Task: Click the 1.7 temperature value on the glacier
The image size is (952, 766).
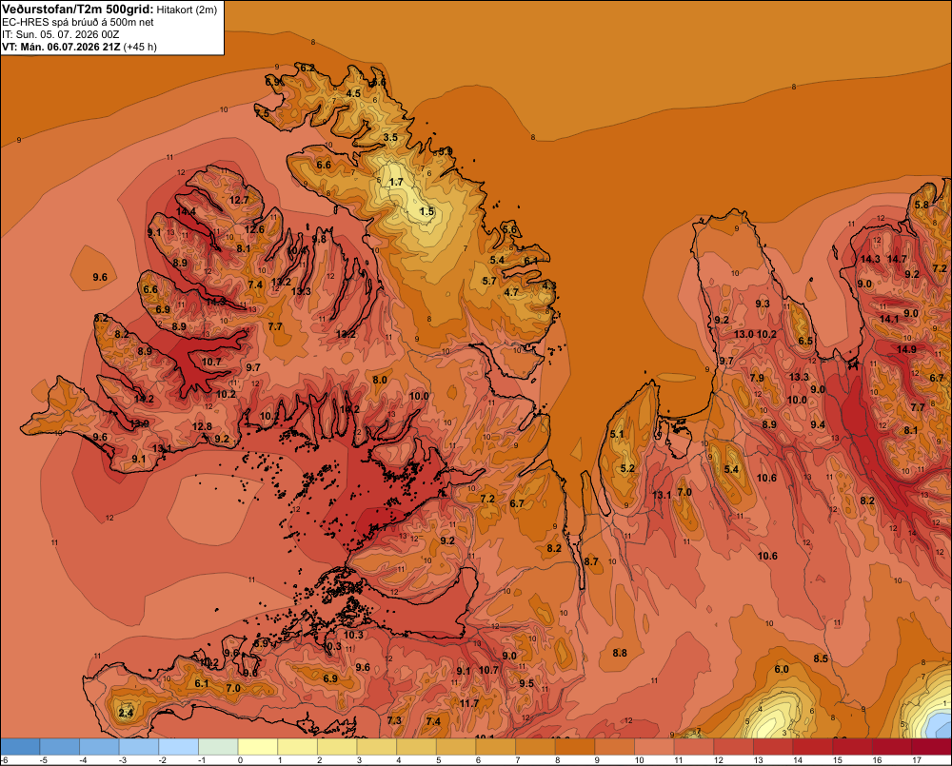Action: coord(396,182)
